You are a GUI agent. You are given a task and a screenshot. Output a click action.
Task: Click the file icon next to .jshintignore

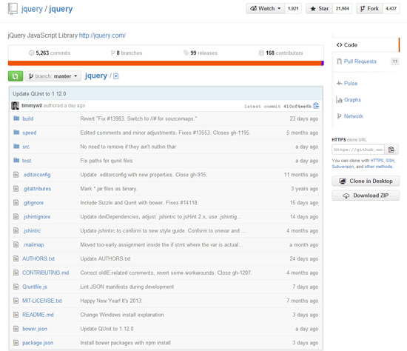click(16, 217)
